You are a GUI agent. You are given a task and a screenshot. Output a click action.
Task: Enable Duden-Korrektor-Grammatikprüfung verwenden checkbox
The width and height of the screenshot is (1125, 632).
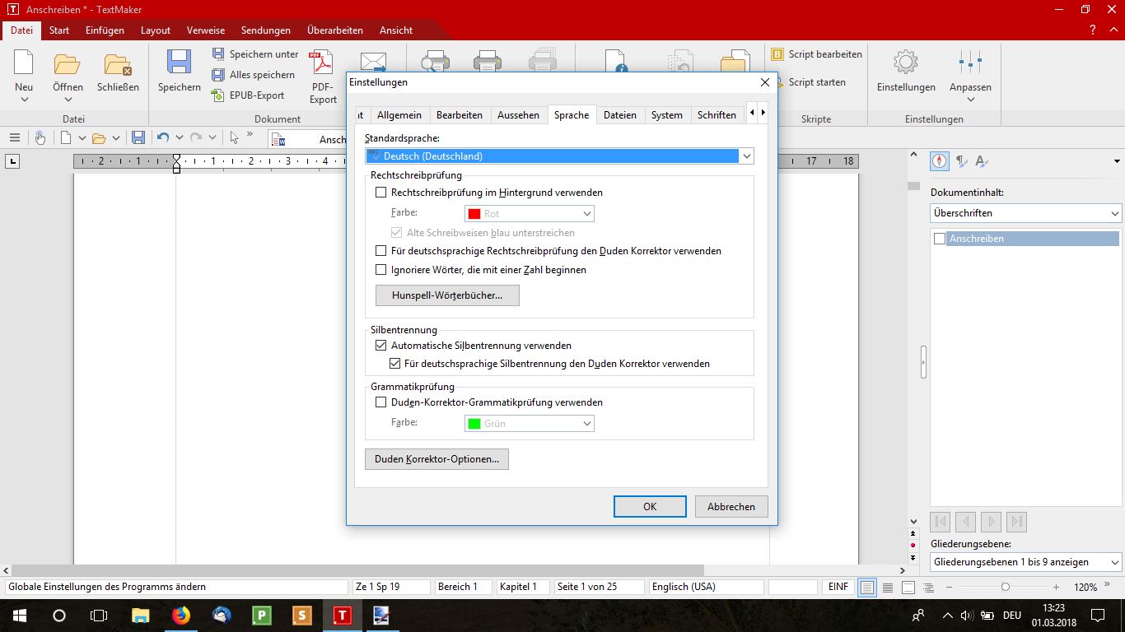pyautogui.click(x=380, y=402)
